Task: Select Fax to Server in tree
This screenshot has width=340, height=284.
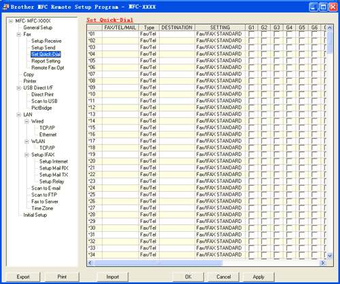Action: pyautogui.click(x=45, y=201)
